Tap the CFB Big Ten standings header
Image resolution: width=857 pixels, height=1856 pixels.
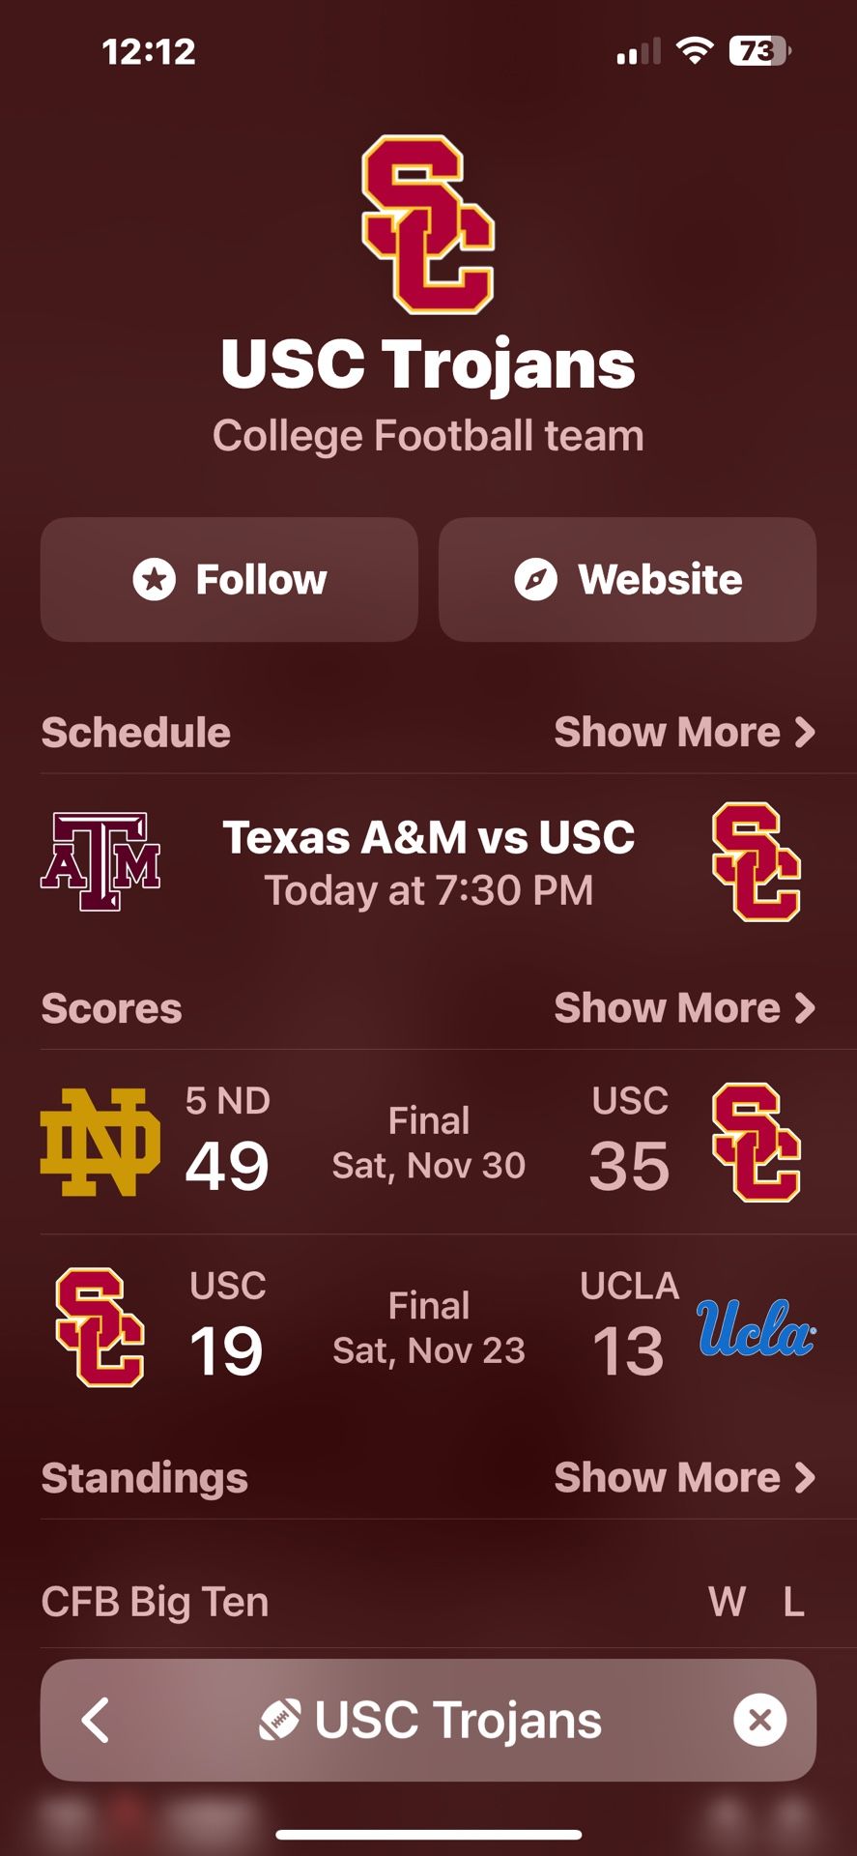(x=155, y=1602)
